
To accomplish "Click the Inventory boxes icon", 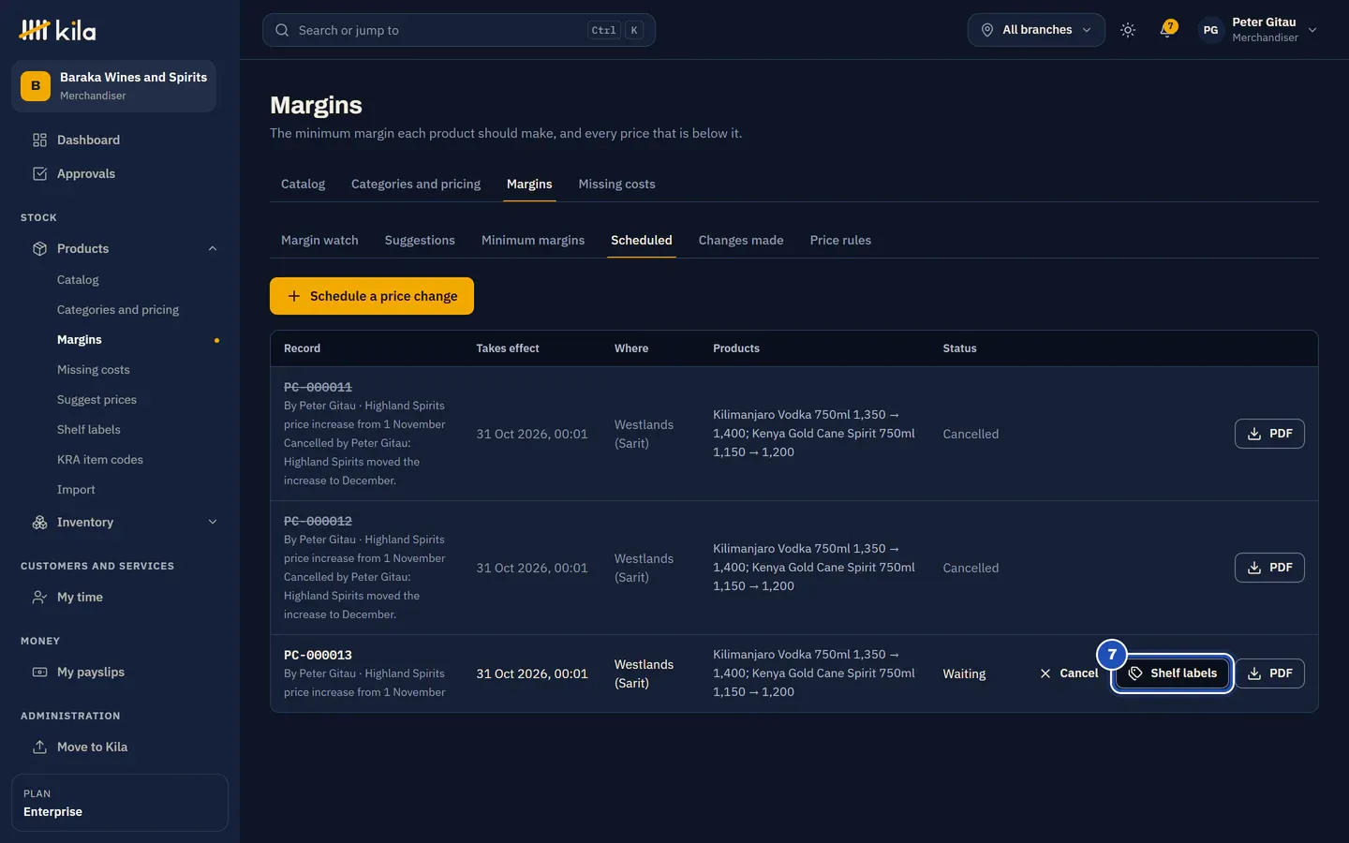I will coord(39,523).
